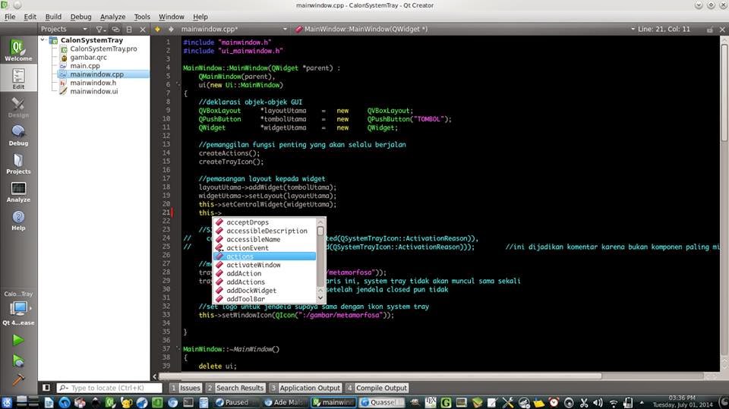The image size is (729, 409).
Task: Select main.cpp in project tree
Action: point(84,65)
